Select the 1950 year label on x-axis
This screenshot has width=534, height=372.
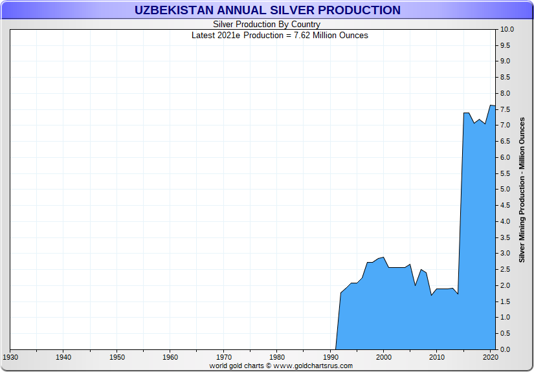[117, 357]
